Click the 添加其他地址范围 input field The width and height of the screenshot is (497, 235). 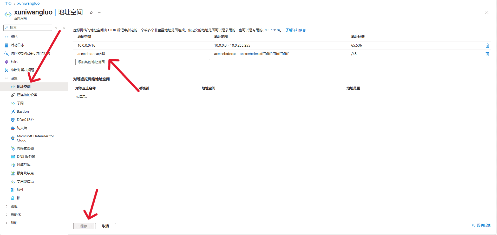(x=142, y=62)
